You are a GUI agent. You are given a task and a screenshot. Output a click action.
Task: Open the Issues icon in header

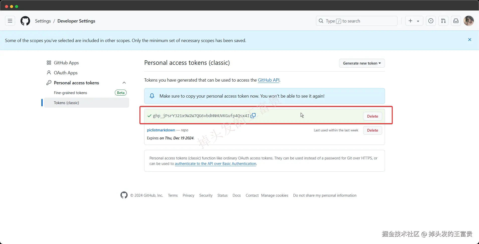pos(431,21)
